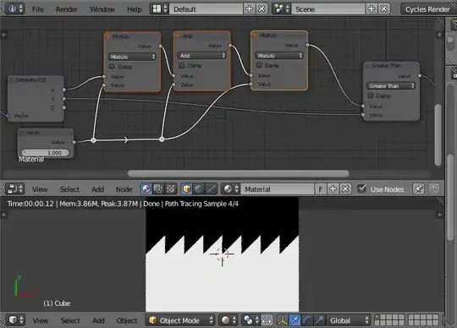Screen dimensions: 457x328
Task: Open the Render menu
Action: 67,9
